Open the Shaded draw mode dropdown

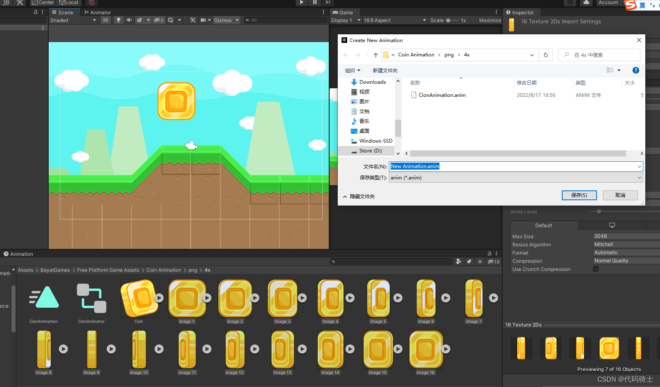[x=73, y=20]
